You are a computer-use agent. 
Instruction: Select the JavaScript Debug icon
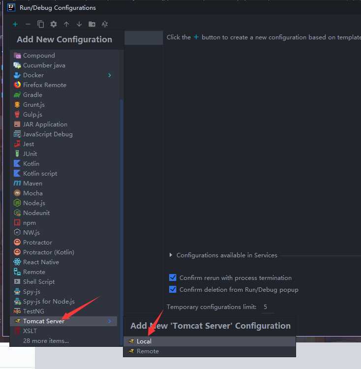[x=17, y=134]
